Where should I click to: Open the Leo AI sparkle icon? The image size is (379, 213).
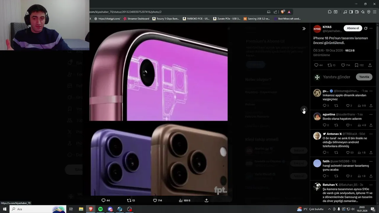coord(363,12)
